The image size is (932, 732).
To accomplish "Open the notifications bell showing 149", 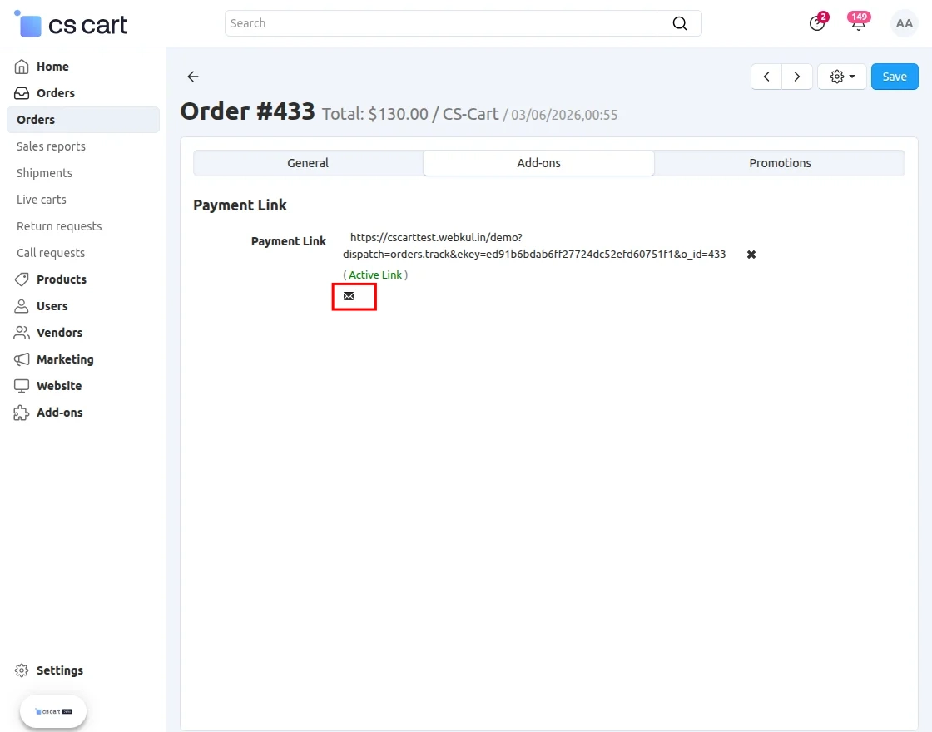I will click(x=858, y=23).
